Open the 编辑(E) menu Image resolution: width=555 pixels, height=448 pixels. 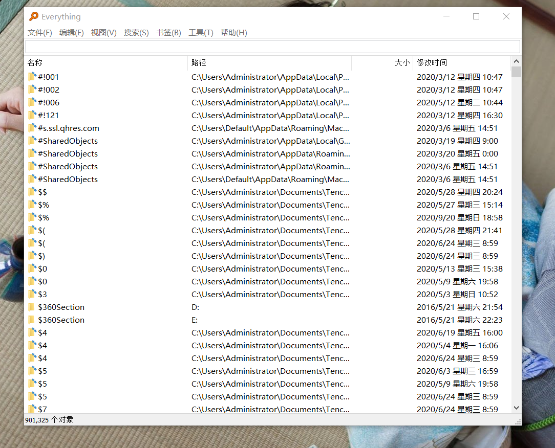(x=71, y=32)
